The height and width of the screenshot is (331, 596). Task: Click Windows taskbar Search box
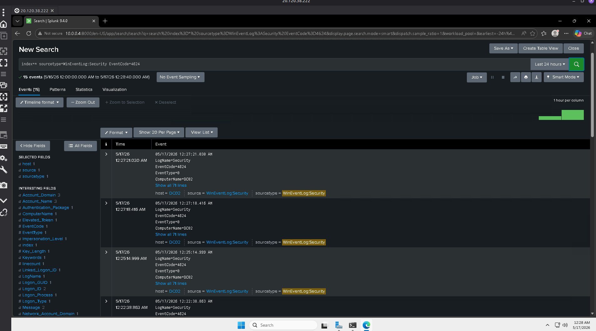pos(283,325)
